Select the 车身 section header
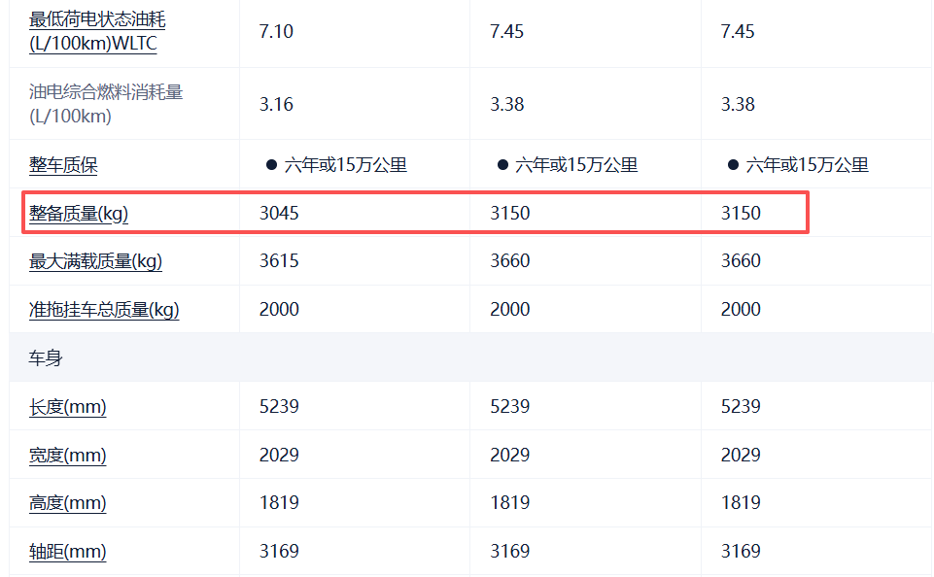Viewport: 934px width, 577px height. [46, 358]
